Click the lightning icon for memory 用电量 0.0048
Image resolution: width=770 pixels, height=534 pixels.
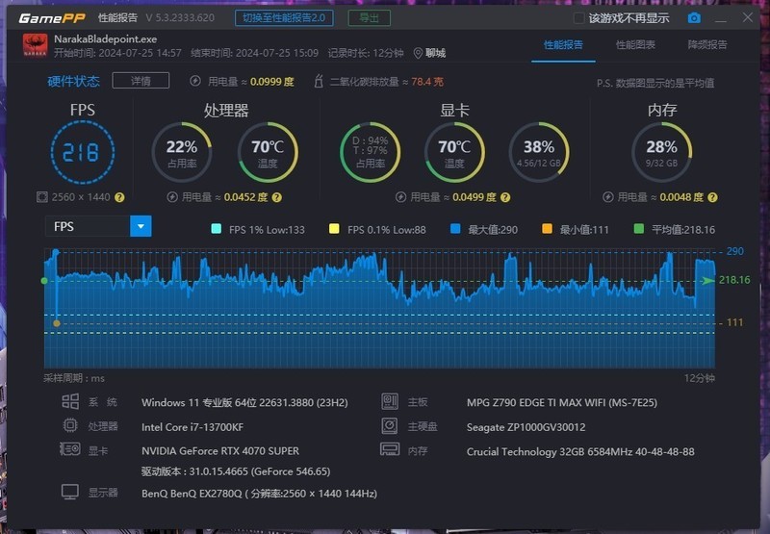point(608,197)
